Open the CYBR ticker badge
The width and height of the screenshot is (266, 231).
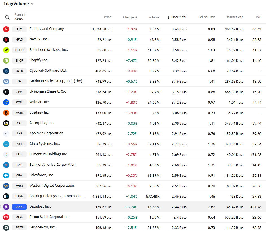(x=19, y=71)
